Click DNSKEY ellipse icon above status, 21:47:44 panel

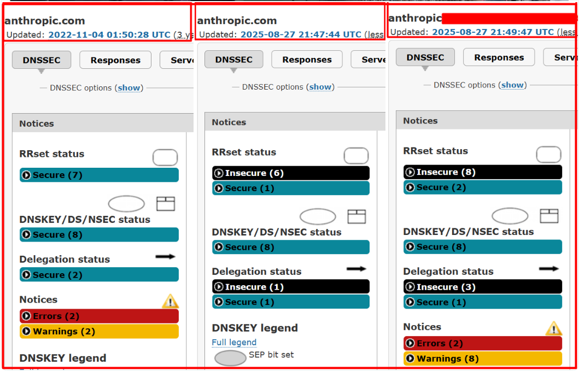318,217
